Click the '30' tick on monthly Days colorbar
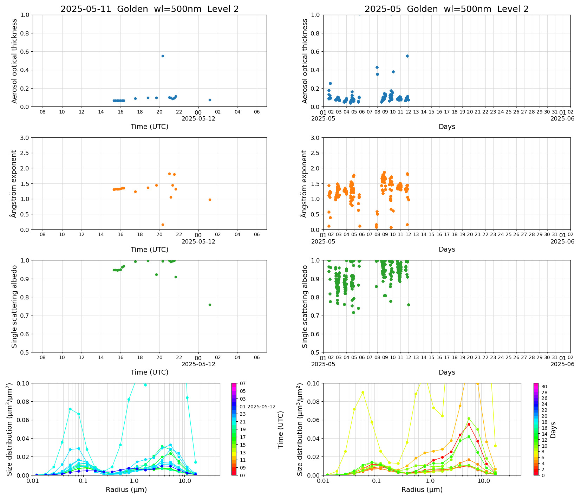Viewport: 581px width, 499px height. [x=544, y=387]
